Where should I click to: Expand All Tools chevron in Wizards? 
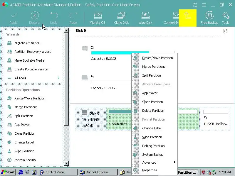58,78
